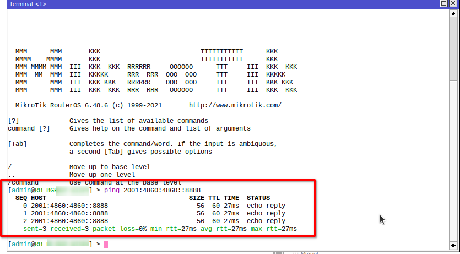This screenshot has width=460, height=254.
Task: Click the TTL column header
Action: click(x=214, y=198)
